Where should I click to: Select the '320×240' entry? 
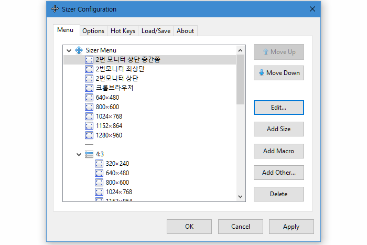pos(117,164)
